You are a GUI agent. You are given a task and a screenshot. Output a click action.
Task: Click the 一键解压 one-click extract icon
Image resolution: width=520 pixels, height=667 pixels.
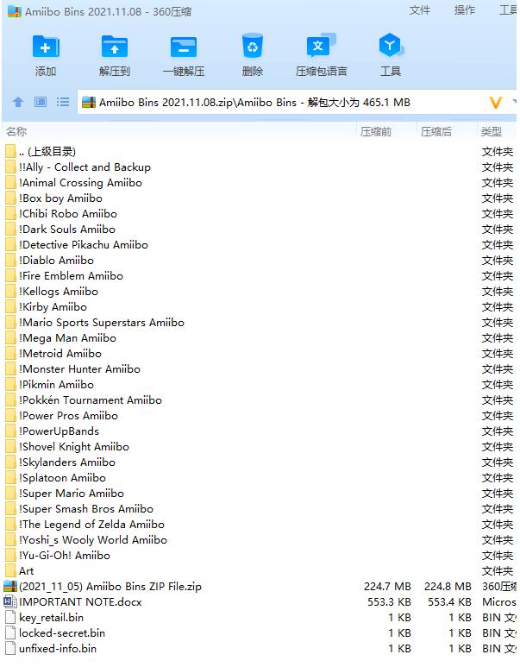click(x=184, y=47)
